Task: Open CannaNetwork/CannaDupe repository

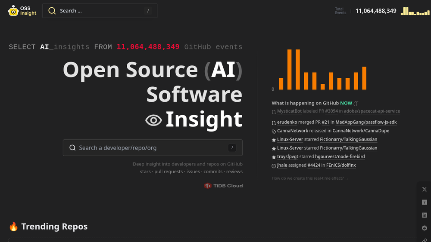Action: pos(361,131)
